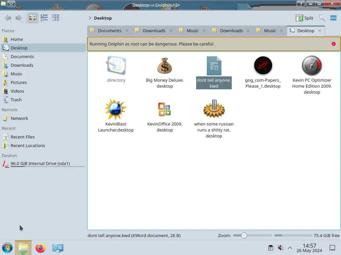Switch to the second Music tab
This screenshot has width=341, height=255.
pos(270,31)
